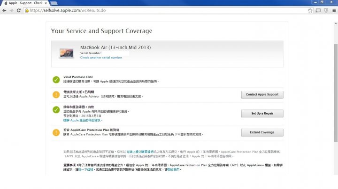Screen dimensions: 338x189
Task: Open the Apple product warranty info link
Action: (82, 120)
